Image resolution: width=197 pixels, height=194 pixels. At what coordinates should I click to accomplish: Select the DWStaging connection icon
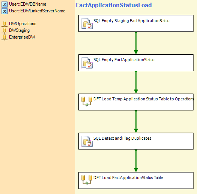(x=5, y=30)
